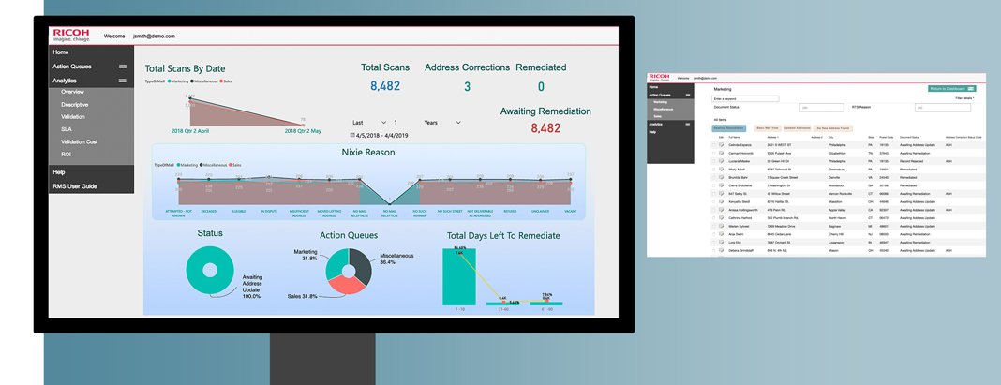Click the edit icon for Celinda Esparza row

pyautogui.click(x=720, y=145)
